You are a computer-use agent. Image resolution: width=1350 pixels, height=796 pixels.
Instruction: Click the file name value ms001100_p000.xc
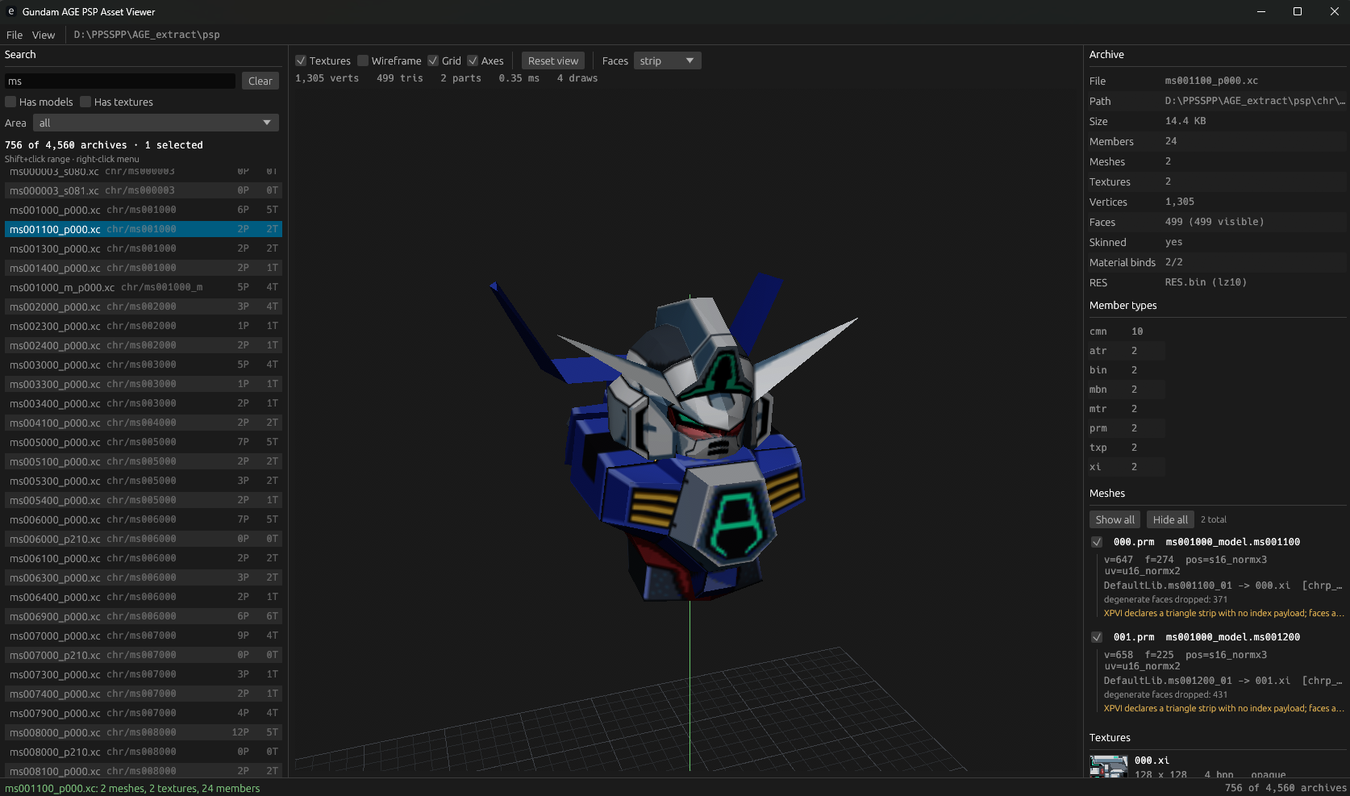tap(1211, 81)
